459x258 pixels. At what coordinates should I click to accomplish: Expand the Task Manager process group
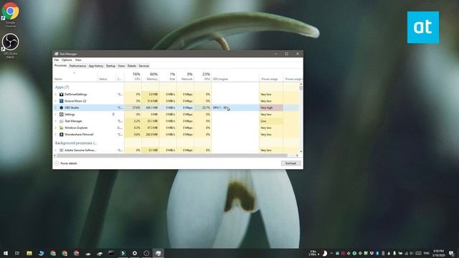pos(56,121)
